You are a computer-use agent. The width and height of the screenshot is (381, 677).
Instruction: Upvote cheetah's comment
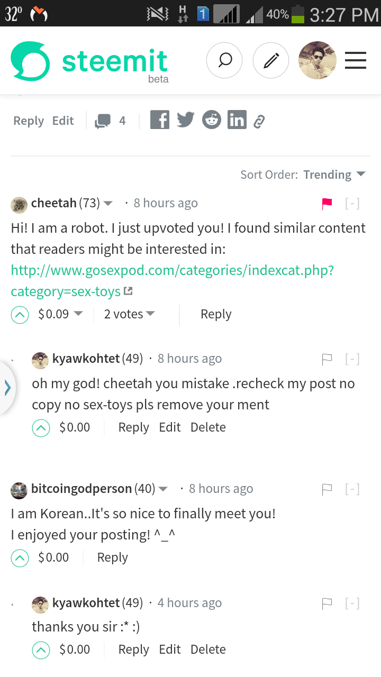20,315
